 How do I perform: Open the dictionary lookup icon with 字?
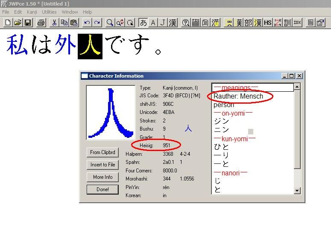tap(185, 22)
